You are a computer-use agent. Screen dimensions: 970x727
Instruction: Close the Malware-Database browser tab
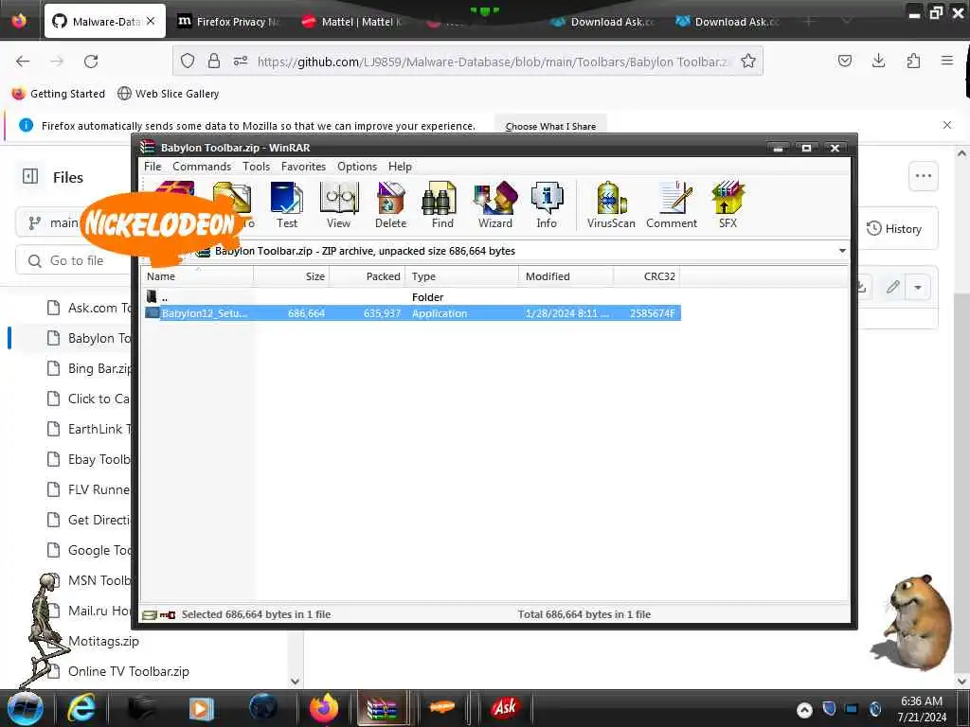tap(151, 21)
